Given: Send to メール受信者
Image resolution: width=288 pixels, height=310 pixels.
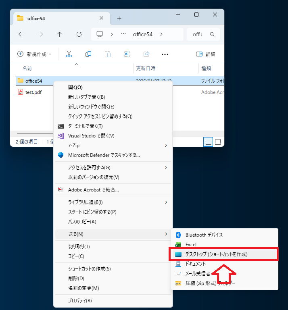Looking at the screenshot, I should (x=225, y=273).
